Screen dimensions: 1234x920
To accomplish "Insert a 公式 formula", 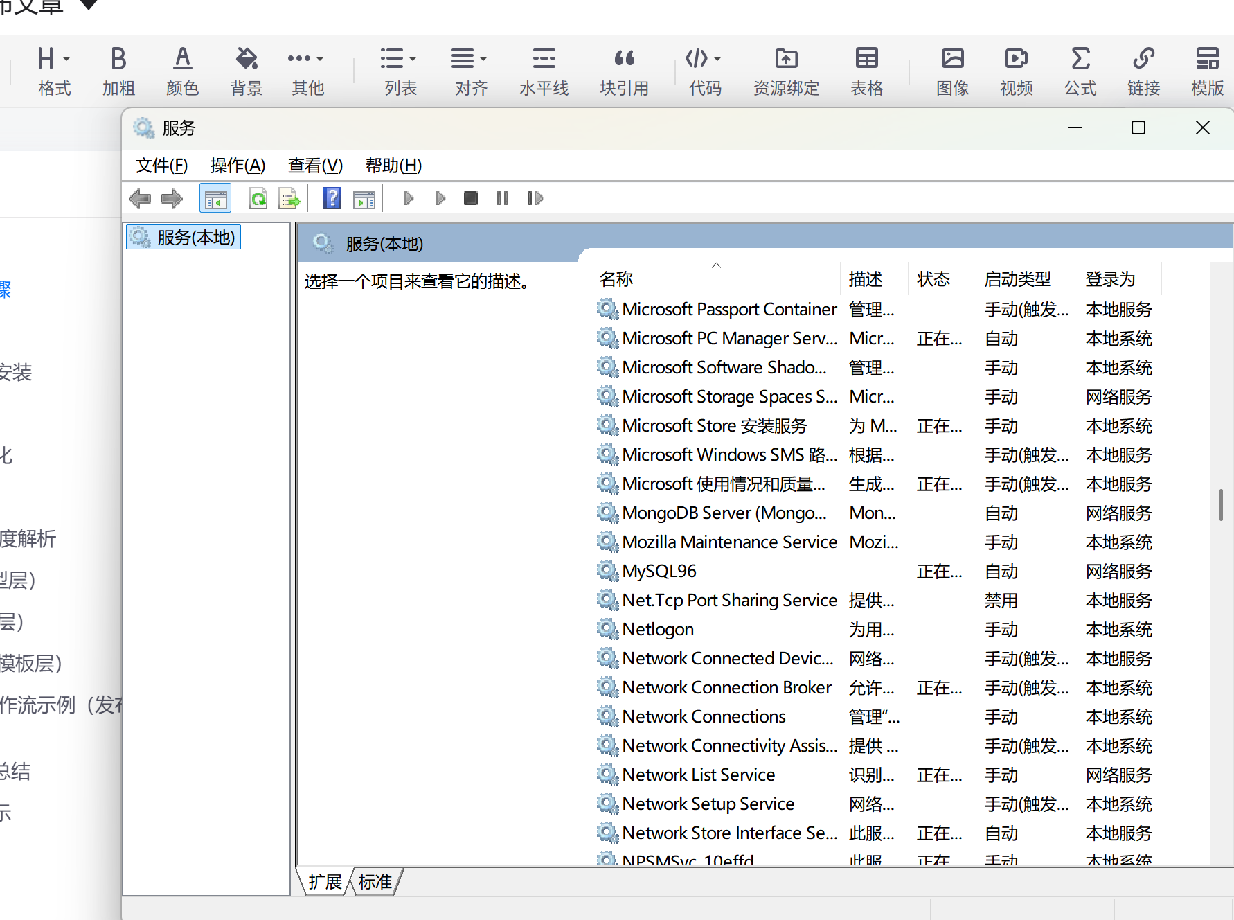I will pyautogui.click(x=1080, y=71).
